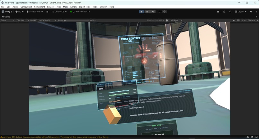This screenshot has height=139, width=259.
Task: Click the "Deploying to wave 5" text
Action: [137, 107]
